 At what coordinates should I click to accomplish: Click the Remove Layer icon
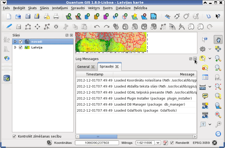point(144,16)
